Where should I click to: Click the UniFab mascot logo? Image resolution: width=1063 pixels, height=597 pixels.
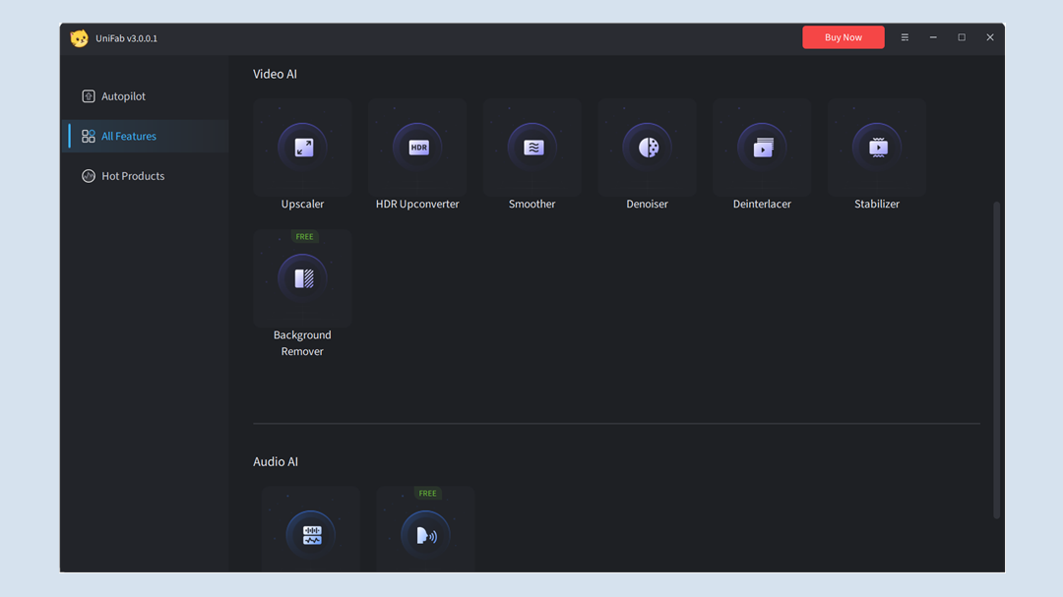pos(79,38)
